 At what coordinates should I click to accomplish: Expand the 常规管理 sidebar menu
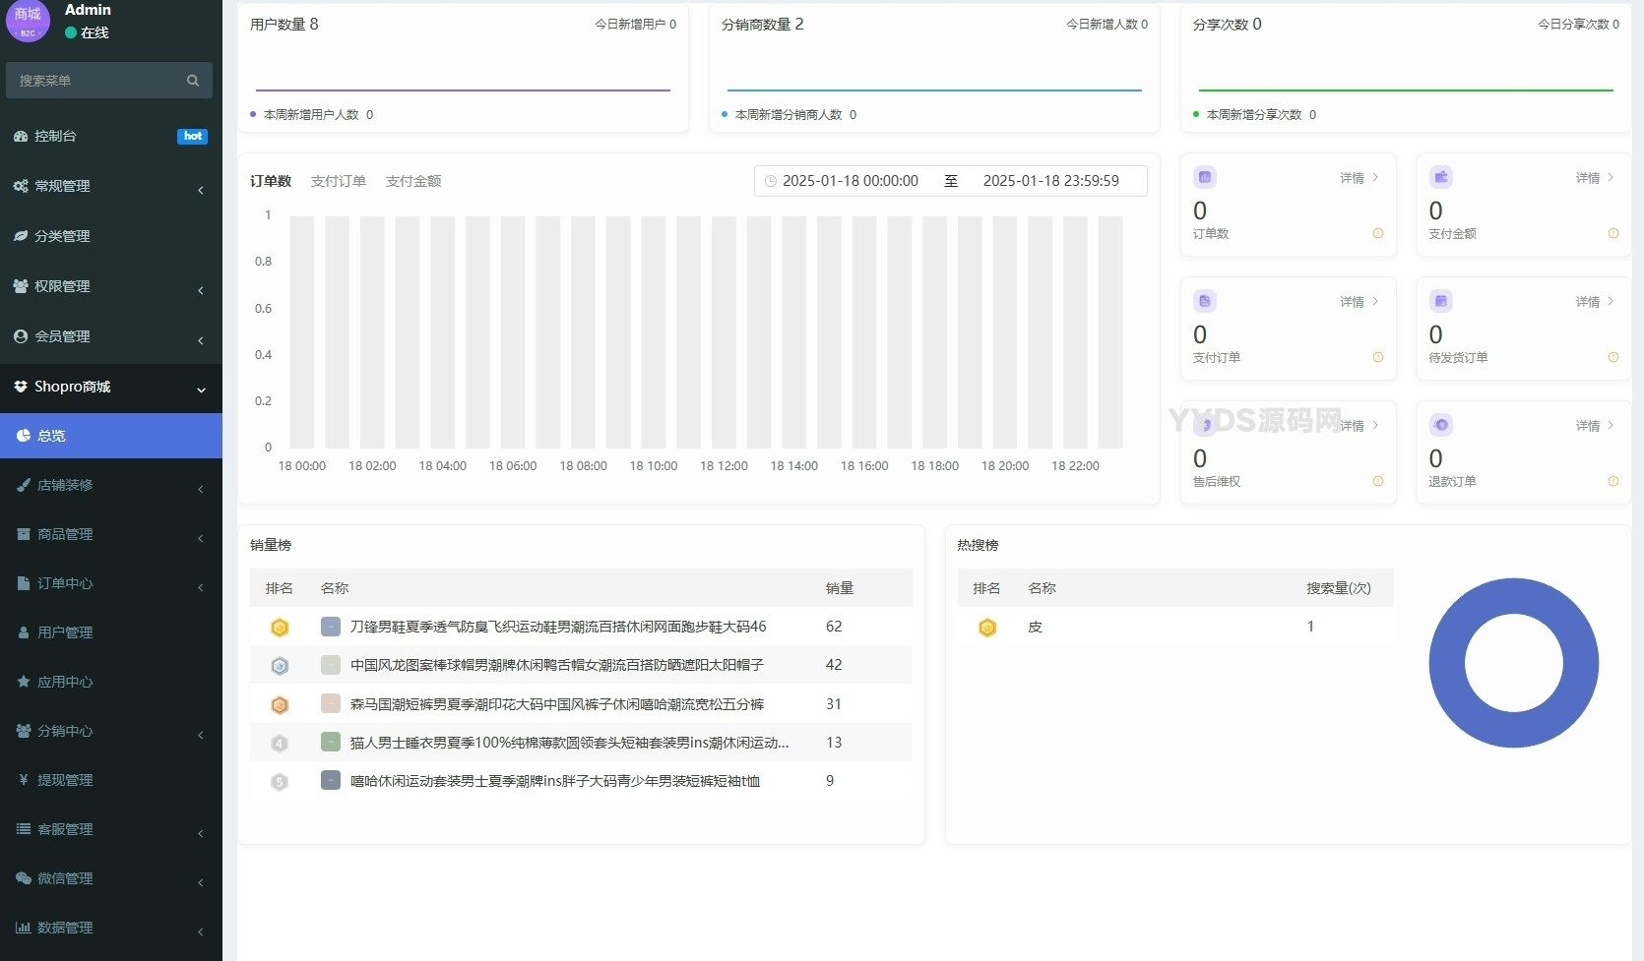point(110,186)
